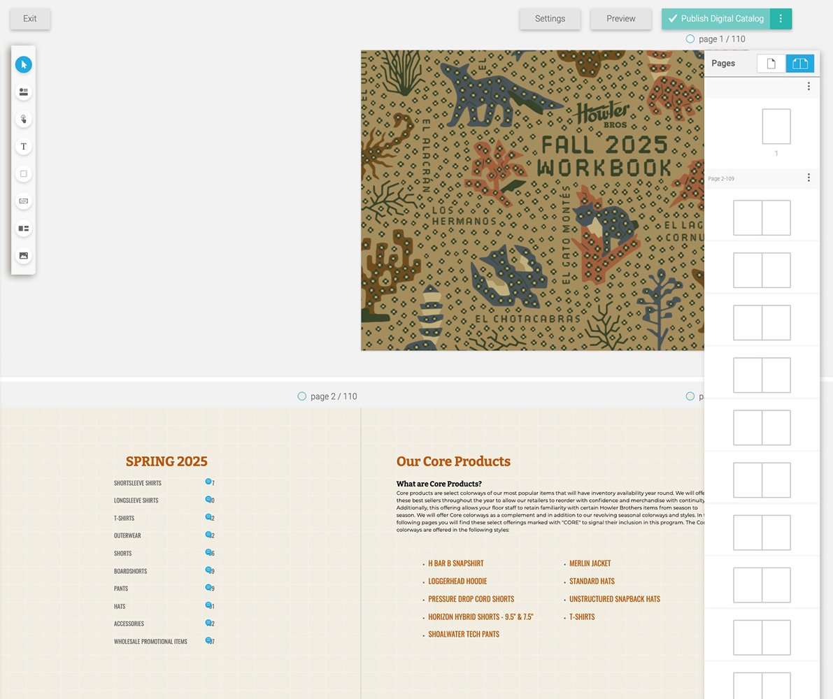Click comment icon beside WHOLESALE PROMOTIONAL ITEMS
This screenshot has height=699, width=833.
click(x=209, y=640)
